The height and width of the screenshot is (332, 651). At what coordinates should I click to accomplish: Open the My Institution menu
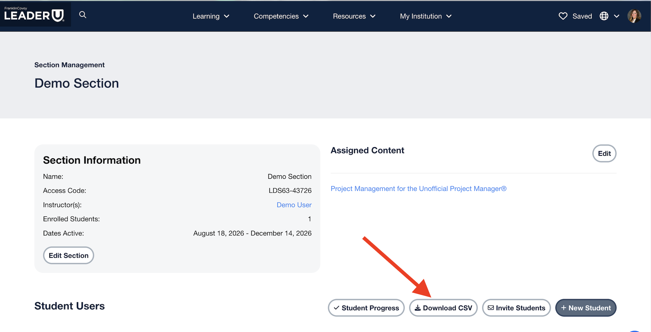point(426,16)
